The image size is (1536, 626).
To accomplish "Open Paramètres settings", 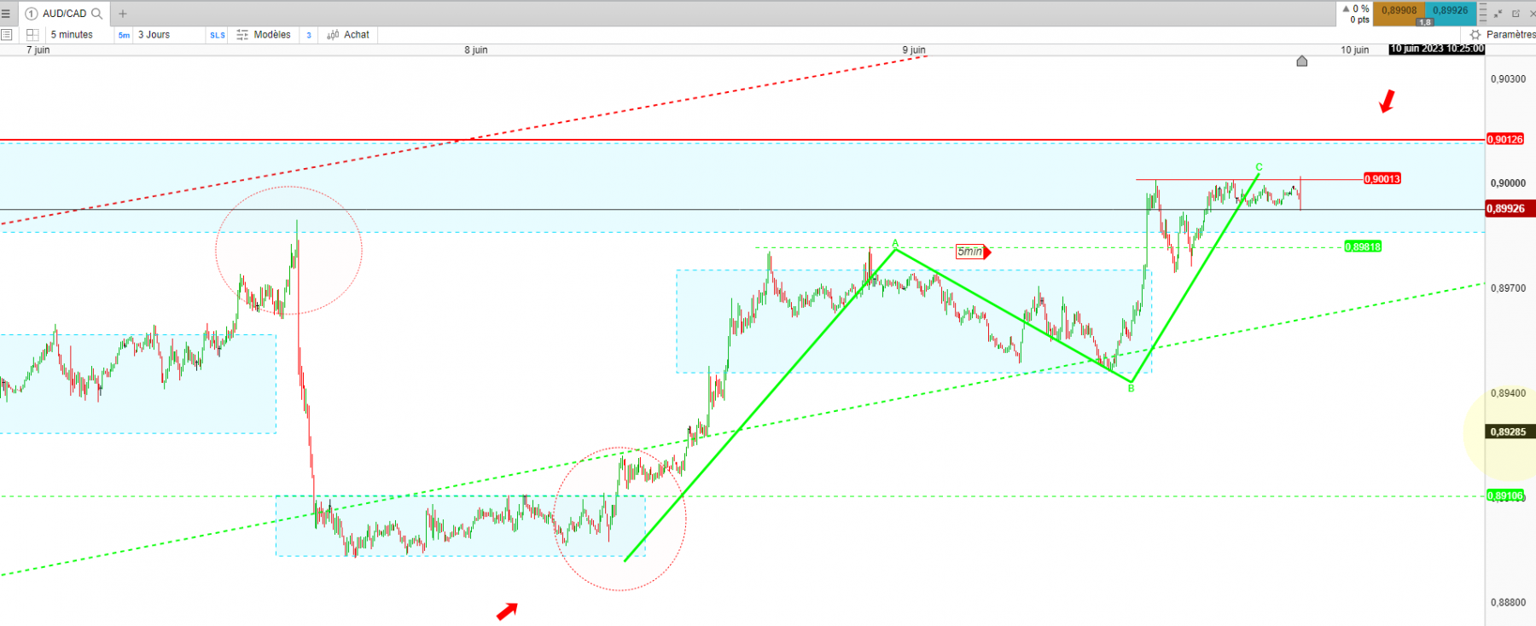I will tap(1510, 35).
